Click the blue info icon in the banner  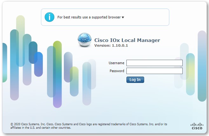coord(50,17)
